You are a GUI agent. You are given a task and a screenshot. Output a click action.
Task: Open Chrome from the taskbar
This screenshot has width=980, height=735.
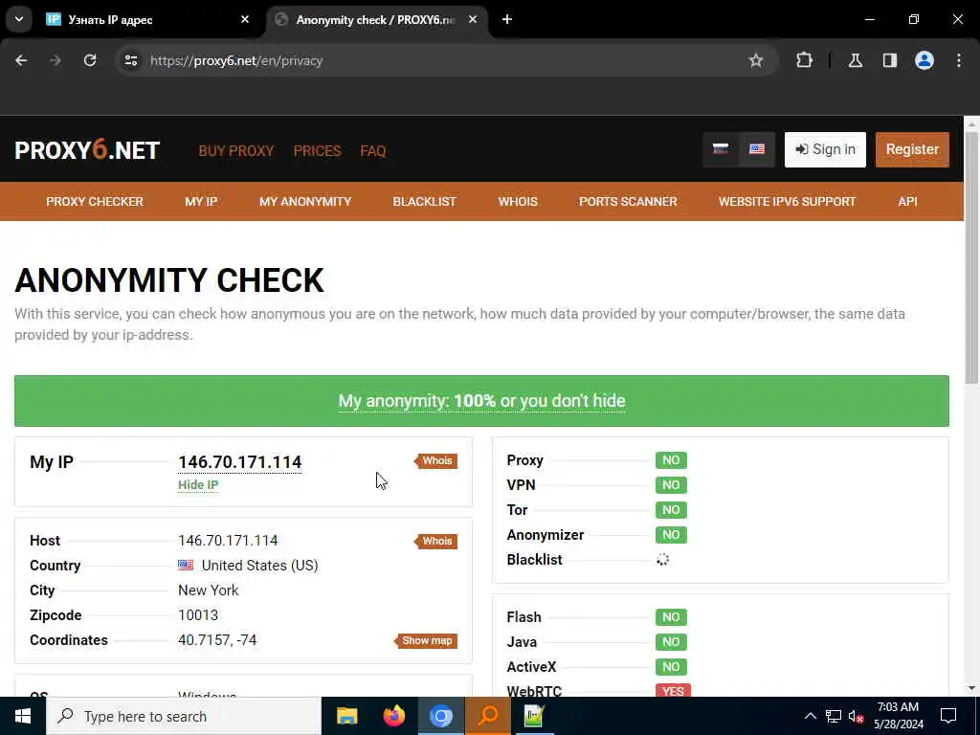coord(440,716)
